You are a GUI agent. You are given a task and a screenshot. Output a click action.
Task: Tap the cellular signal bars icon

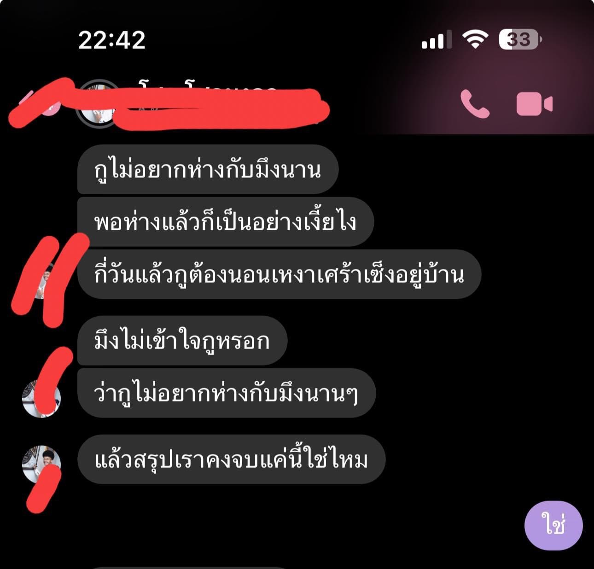click(436, 40)
